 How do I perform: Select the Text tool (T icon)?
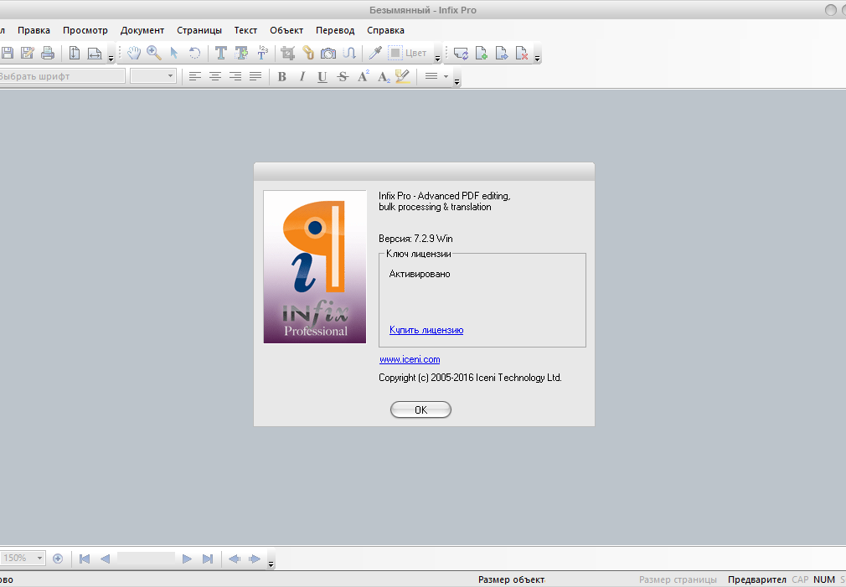point(220,53)
